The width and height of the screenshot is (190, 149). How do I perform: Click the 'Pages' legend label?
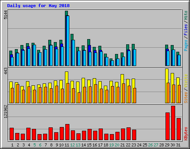point(186,45)
